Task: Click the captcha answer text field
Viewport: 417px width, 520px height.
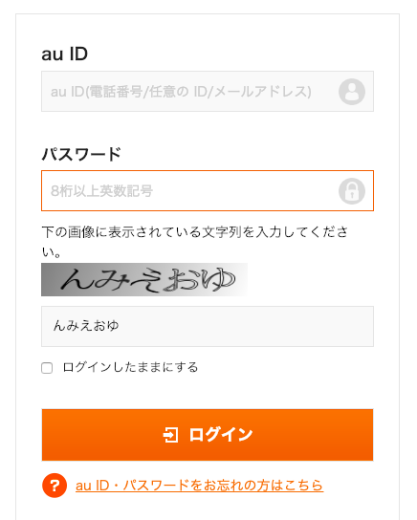Action: coord(208,326)
